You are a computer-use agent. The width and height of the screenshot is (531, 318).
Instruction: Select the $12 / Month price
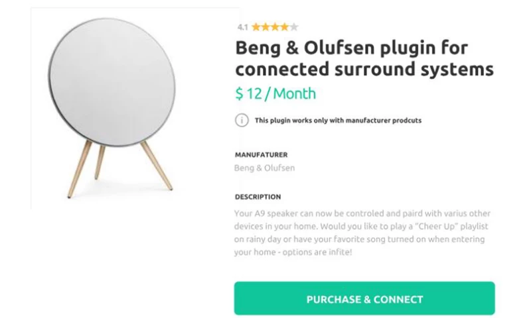tap(275, 93)
